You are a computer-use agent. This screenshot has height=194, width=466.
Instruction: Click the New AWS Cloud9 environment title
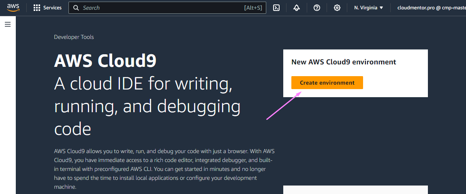coord(344,62)
